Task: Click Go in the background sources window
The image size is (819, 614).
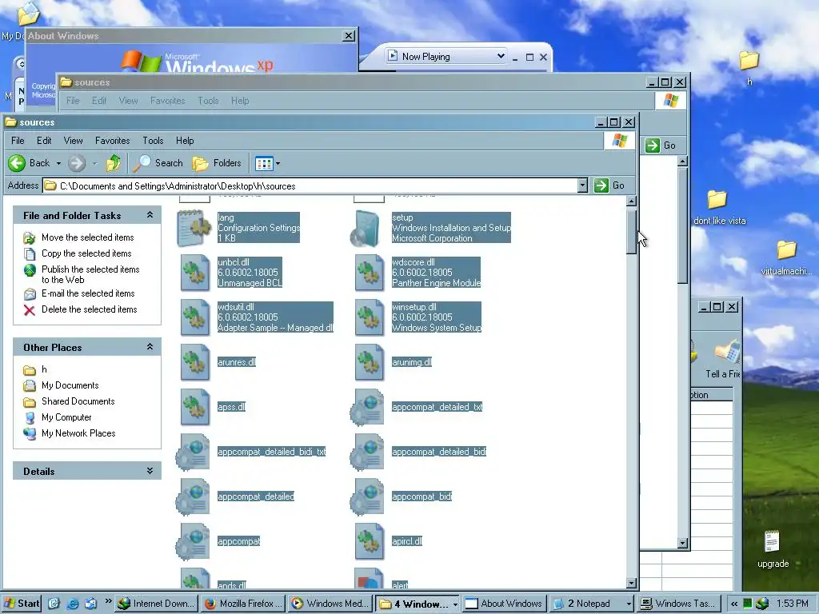Action: click(661, 146)
